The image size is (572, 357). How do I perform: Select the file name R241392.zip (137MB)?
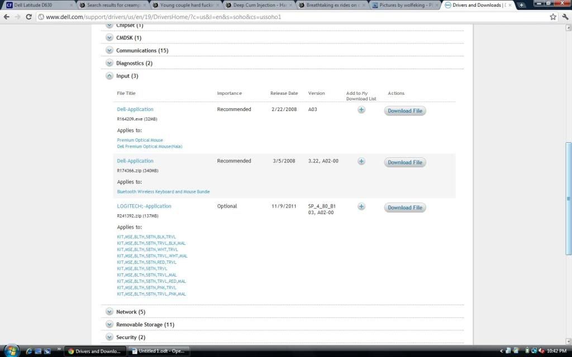(x=137, y=216)
